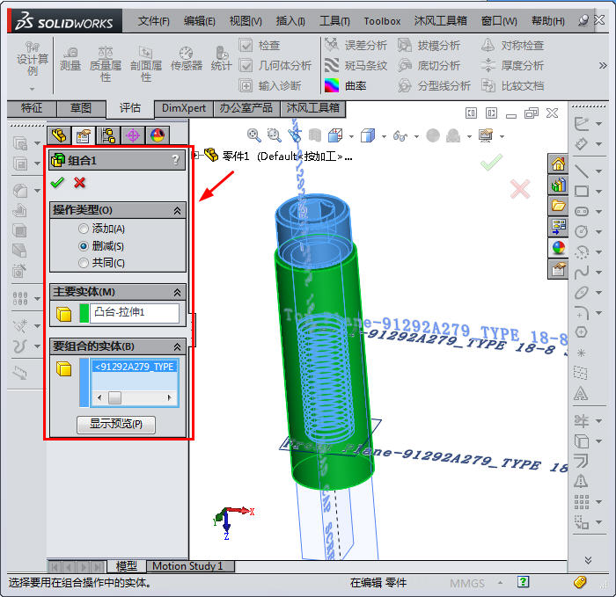The width and height of the screenshot is (616, 597).
Task: Click the 主要实体 selection box 凸台-拉伸1
Action: 135,313
